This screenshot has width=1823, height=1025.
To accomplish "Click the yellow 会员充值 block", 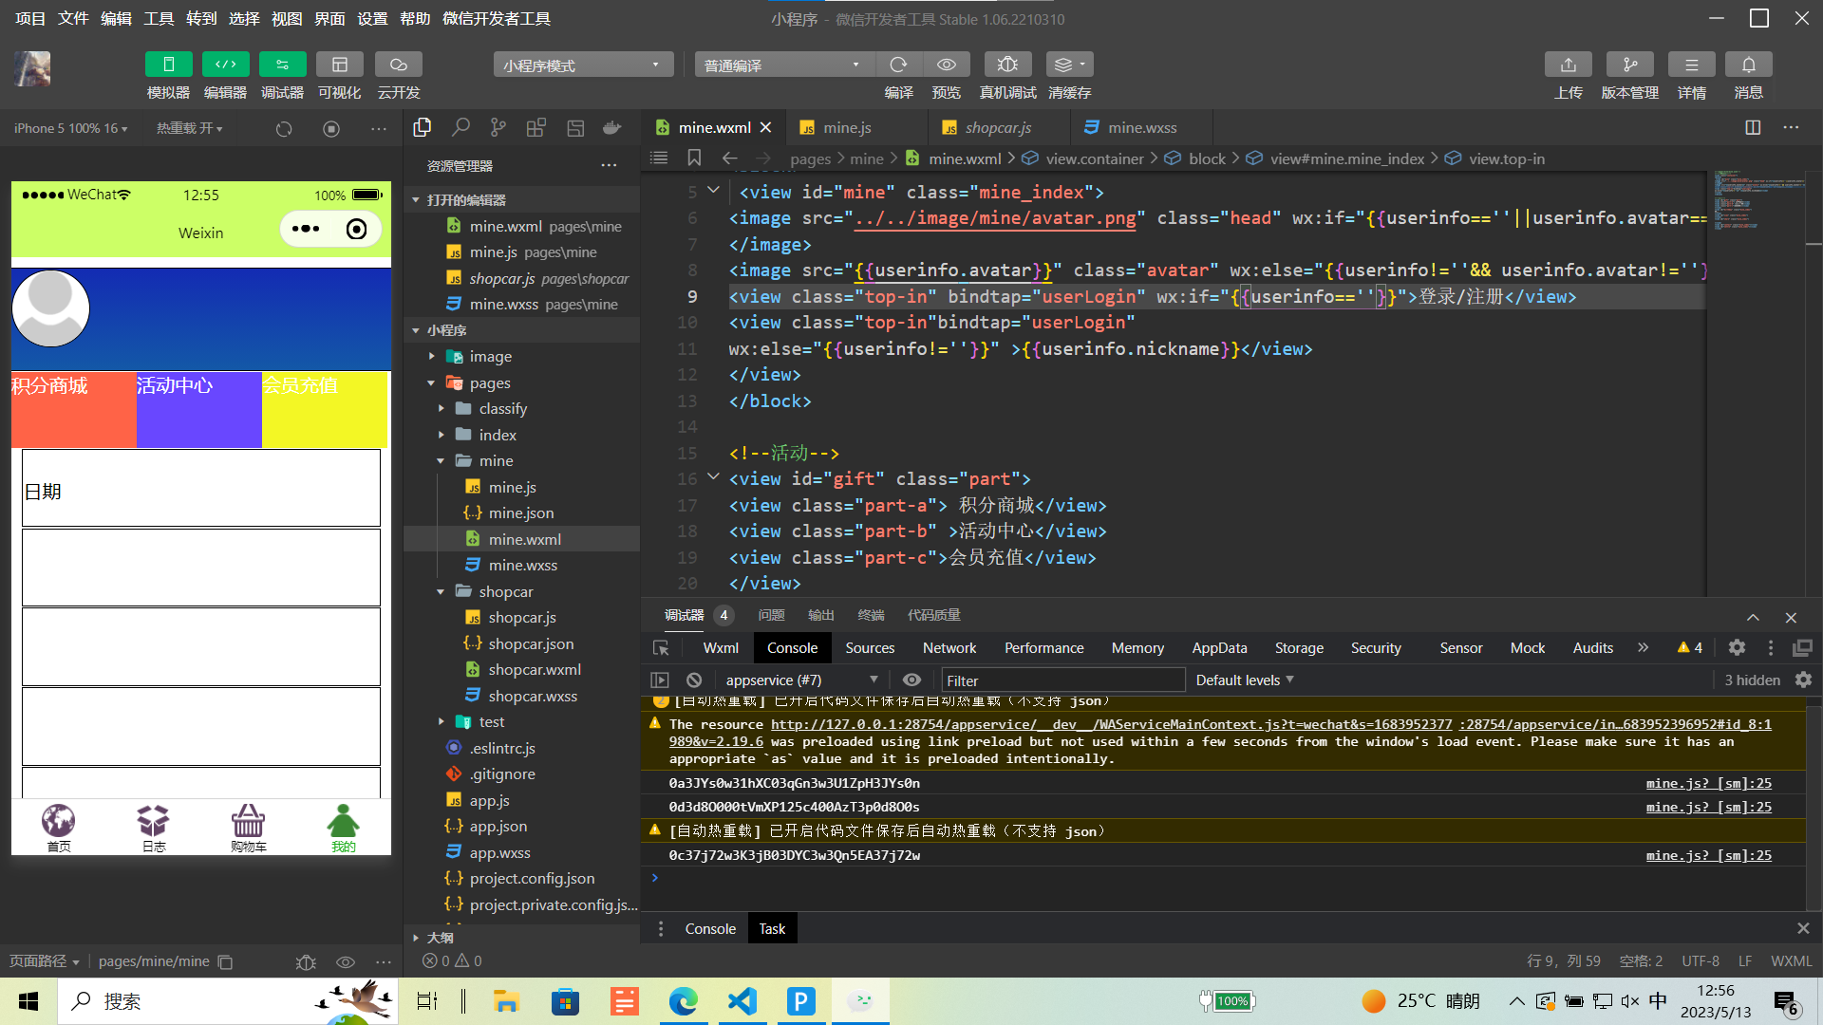I will [x=324, y=409].
